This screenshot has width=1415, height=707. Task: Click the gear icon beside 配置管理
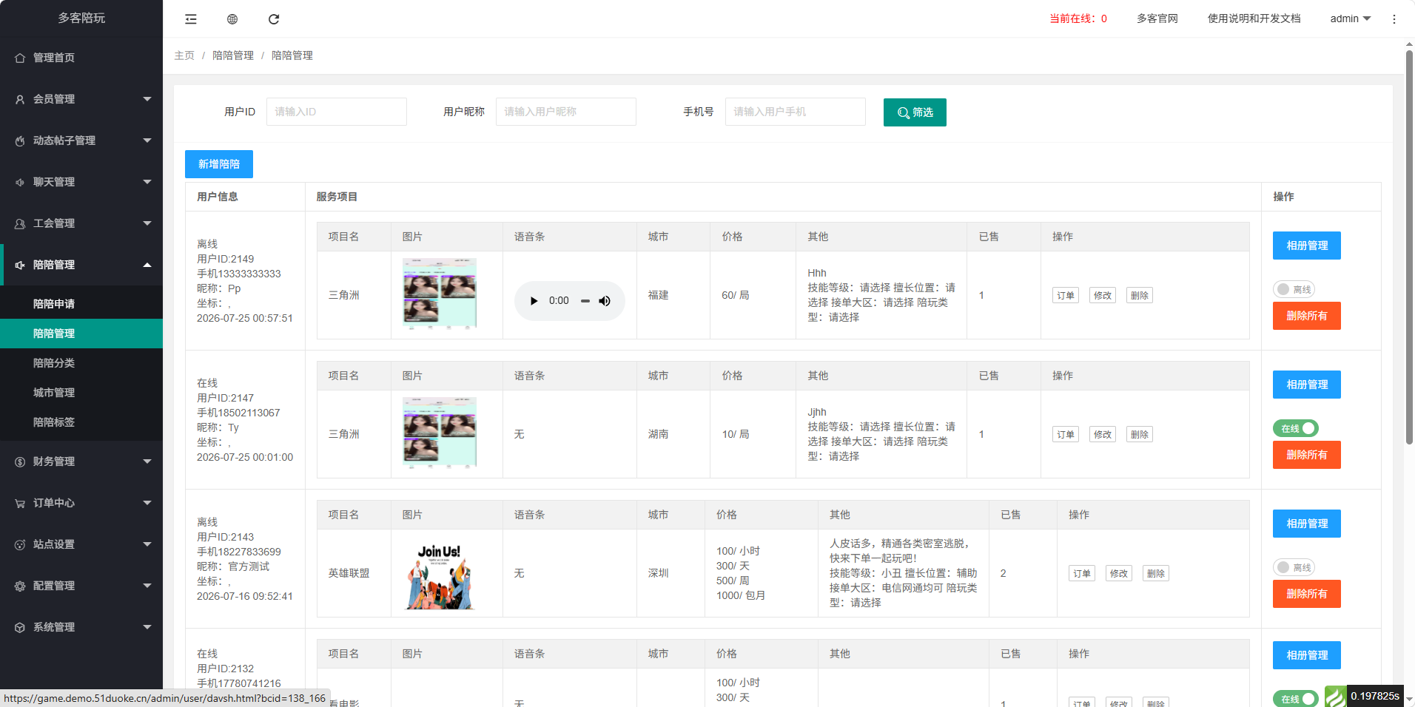[x=20, y=586]
